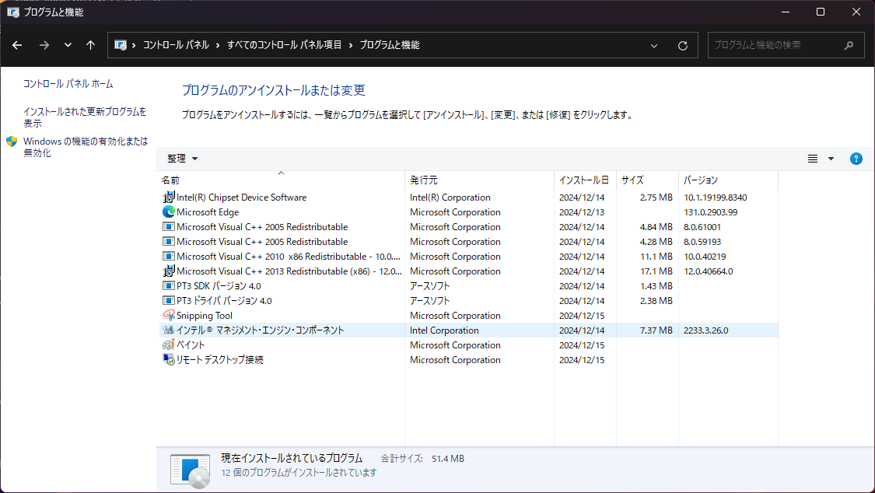The image size is (875, 493).
Task: Select Intel(R) Chipset Device Software name
Action: (242, 198)
